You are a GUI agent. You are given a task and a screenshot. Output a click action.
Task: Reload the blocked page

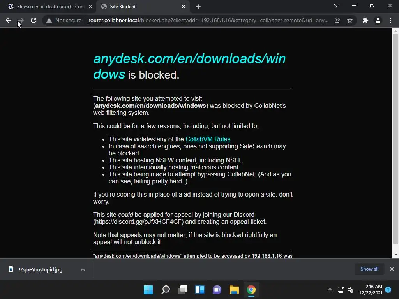pos(34,20)
